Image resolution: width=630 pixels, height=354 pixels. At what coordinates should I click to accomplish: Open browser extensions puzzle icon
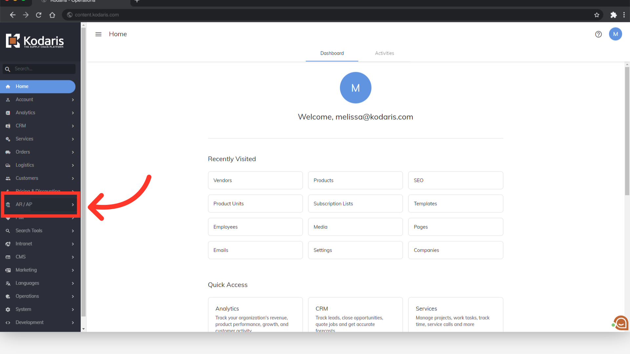(x=613, y=15)
